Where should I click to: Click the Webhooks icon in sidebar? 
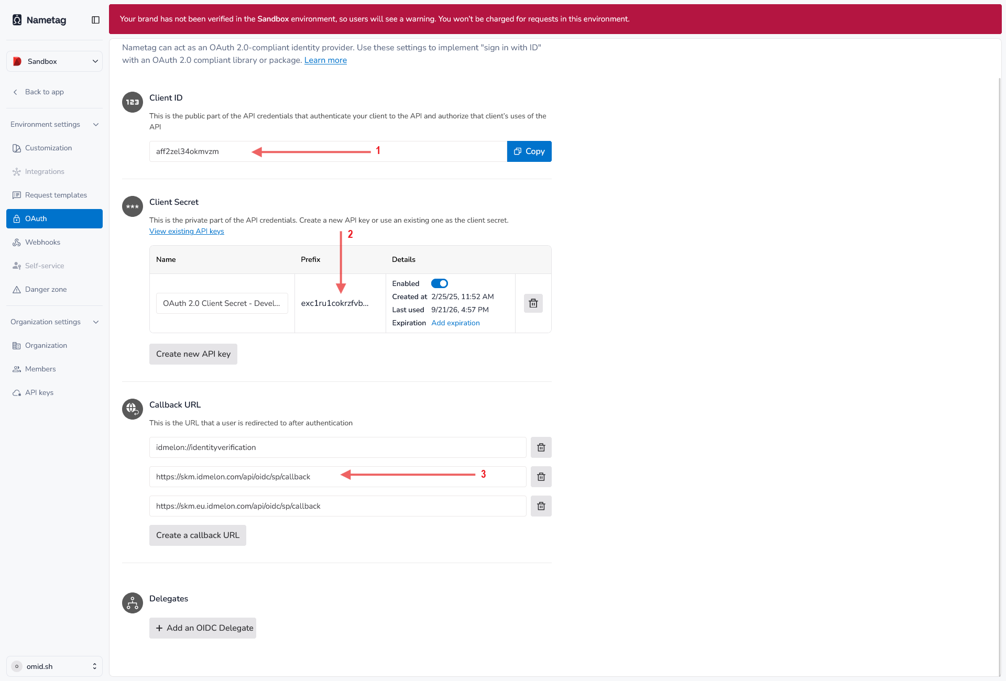pos(17,242)
